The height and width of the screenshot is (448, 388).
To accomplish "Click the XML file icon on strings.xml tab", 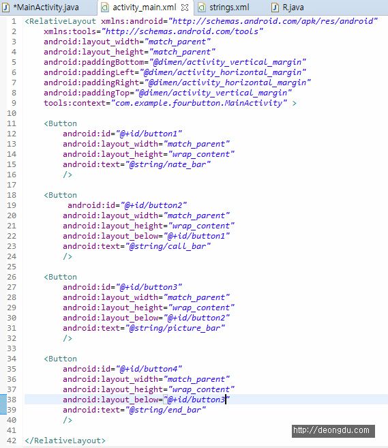I will point(202,8).
